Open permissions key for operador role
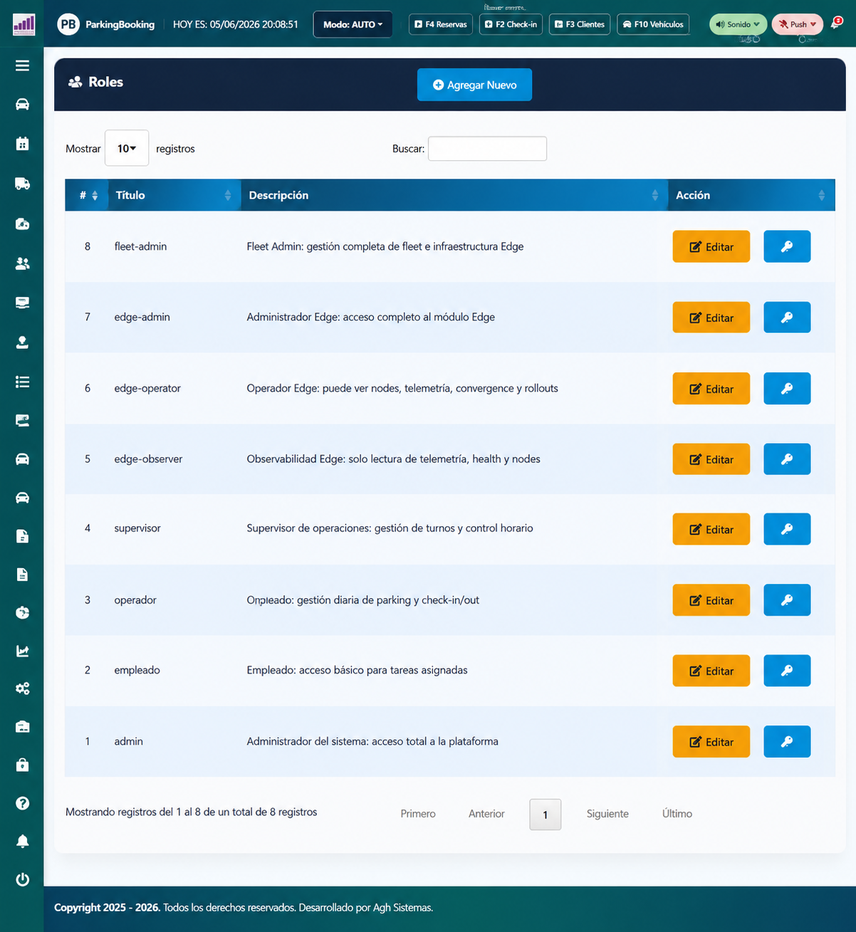 point(787,599)
